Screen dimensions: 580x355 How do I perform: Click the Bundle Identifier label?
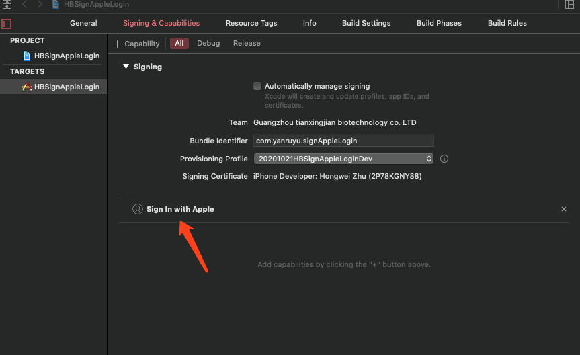click(x=218, y=141)
